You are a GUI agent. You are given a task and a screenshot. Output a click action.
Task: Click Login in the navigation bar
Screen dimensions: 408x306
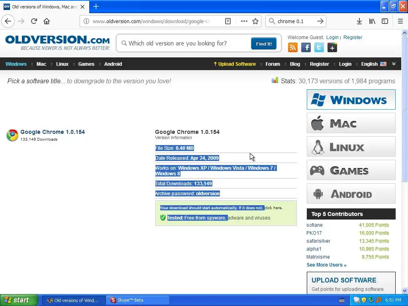[x=345, y=64]
